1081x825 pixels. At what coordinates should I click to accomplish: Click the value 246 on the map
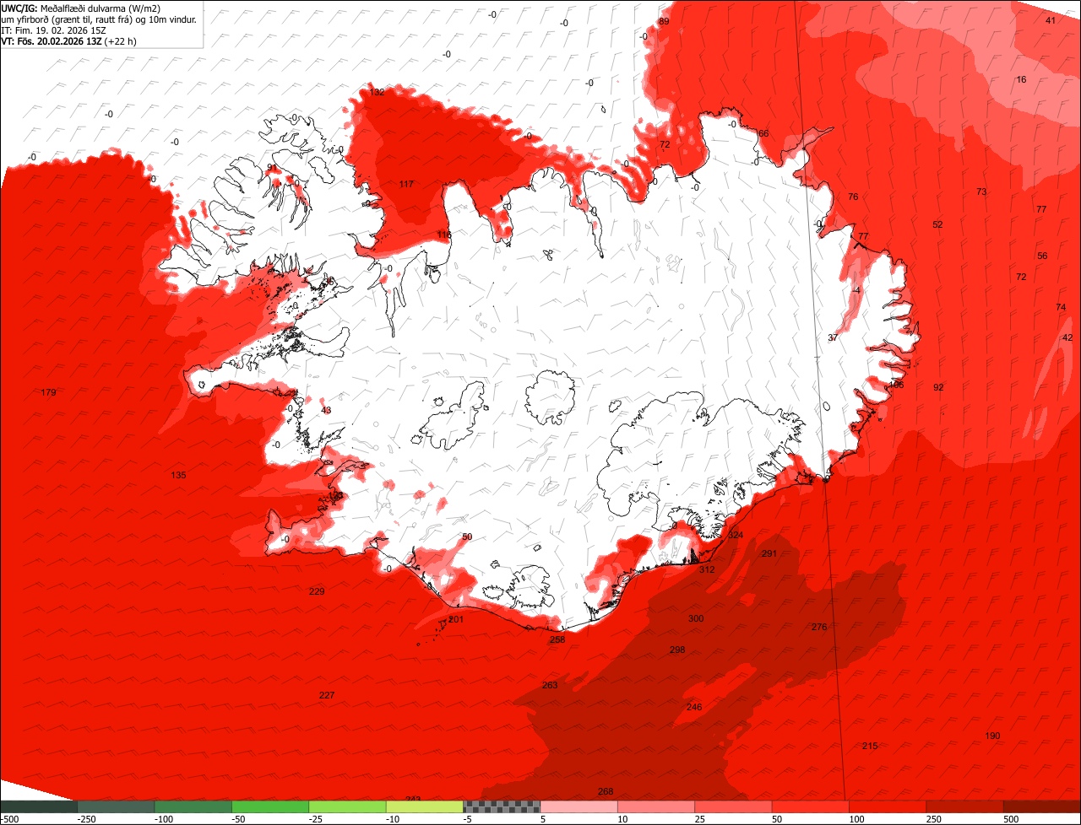click(694, 707)
